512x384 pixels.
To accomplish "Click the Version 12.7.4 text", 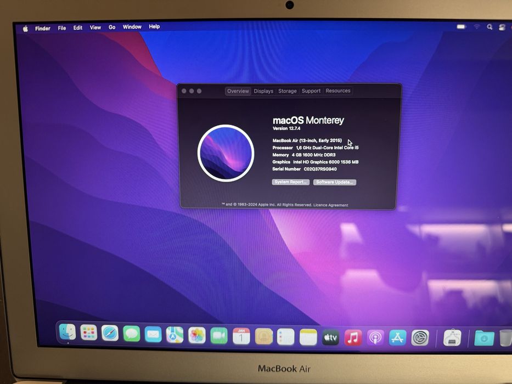I will 286,128.
